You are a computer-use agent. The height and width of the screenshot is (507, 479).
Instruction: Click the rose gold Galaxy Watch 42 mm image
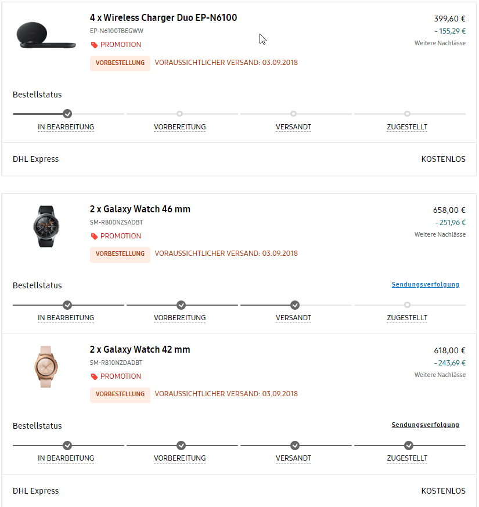[x=46, y=367]
